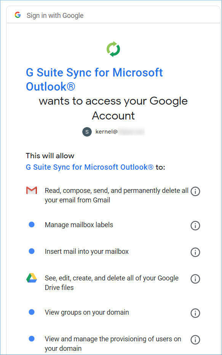Open the G Suite Sync for Microsoft Outlook heading link
222x355 pixels.
pos(94,80)
